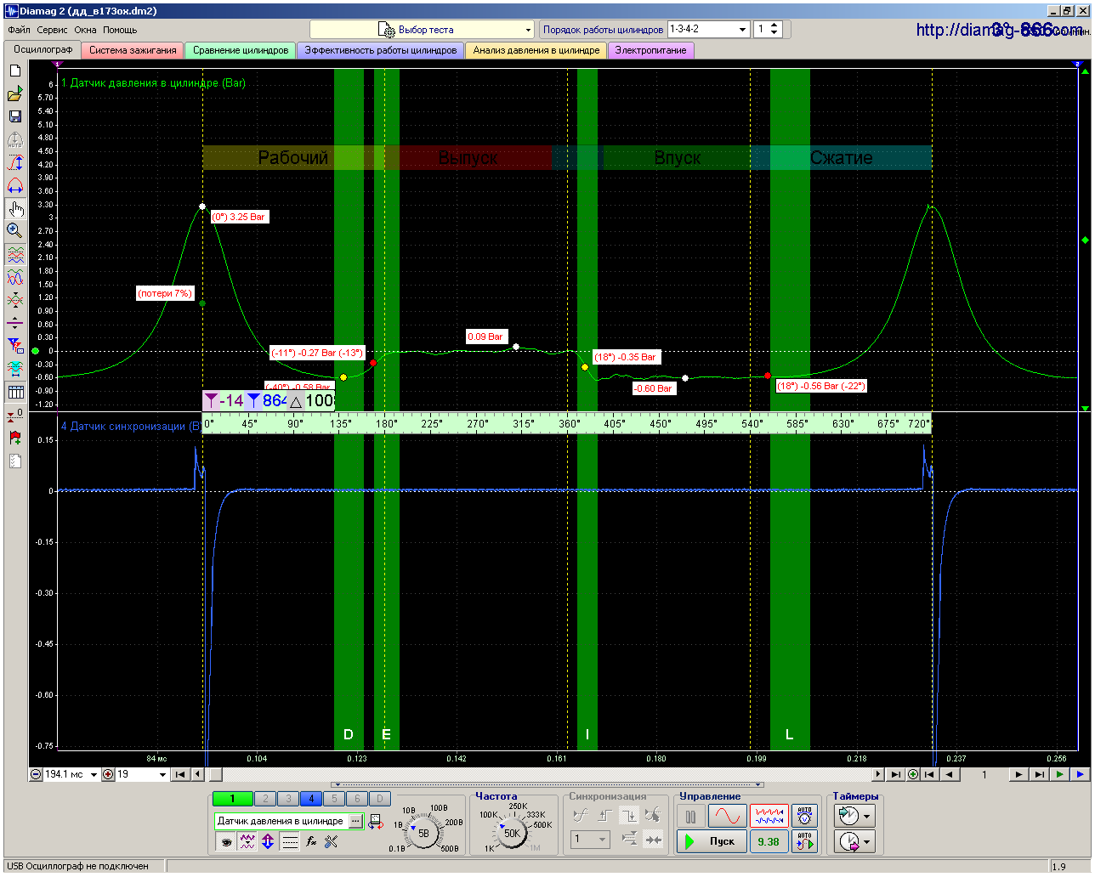Screen dimensions: 1095x877
Task: Open the cylinder firing order 1-3-4-2 dropdown
Action: [708, 29]
